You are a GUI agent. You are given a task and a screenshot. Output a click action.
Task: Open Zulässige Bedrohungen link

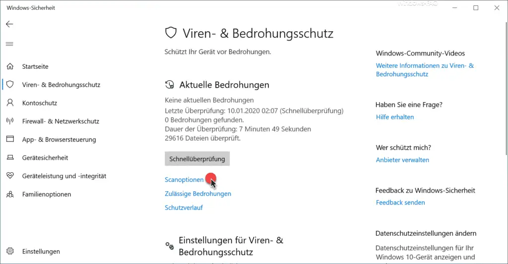(197, 194)
